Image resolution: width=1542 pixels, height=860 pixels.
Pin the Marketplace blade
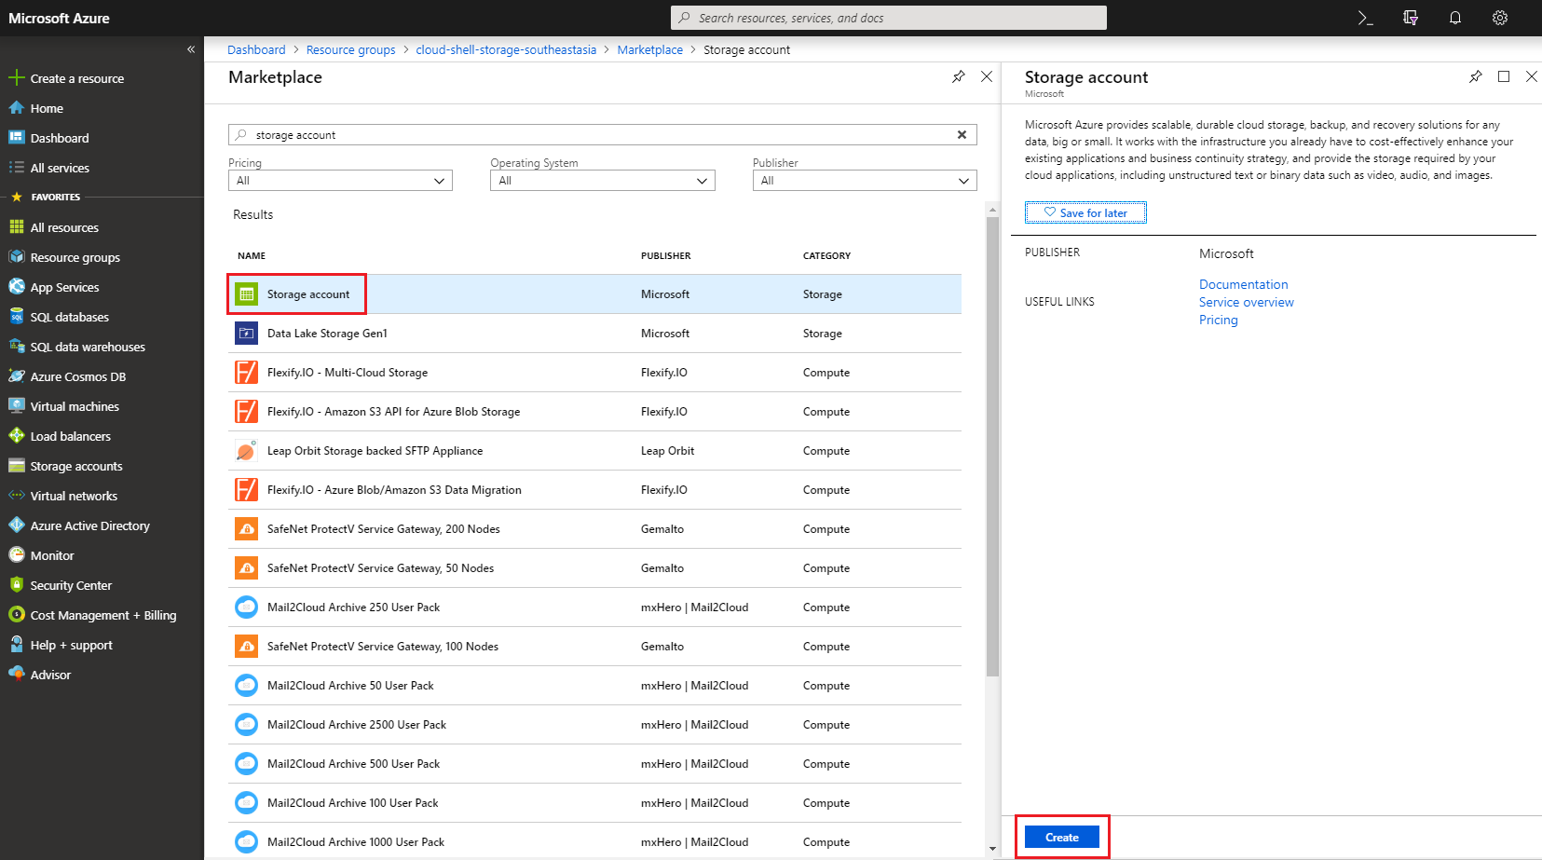click(958, 76)
